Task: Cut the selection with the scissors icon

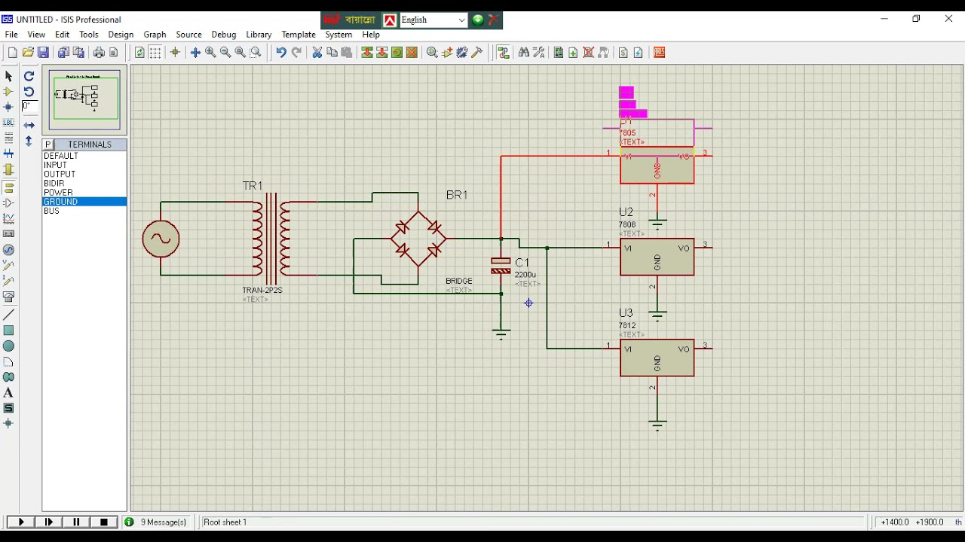Action: point(317,53)
